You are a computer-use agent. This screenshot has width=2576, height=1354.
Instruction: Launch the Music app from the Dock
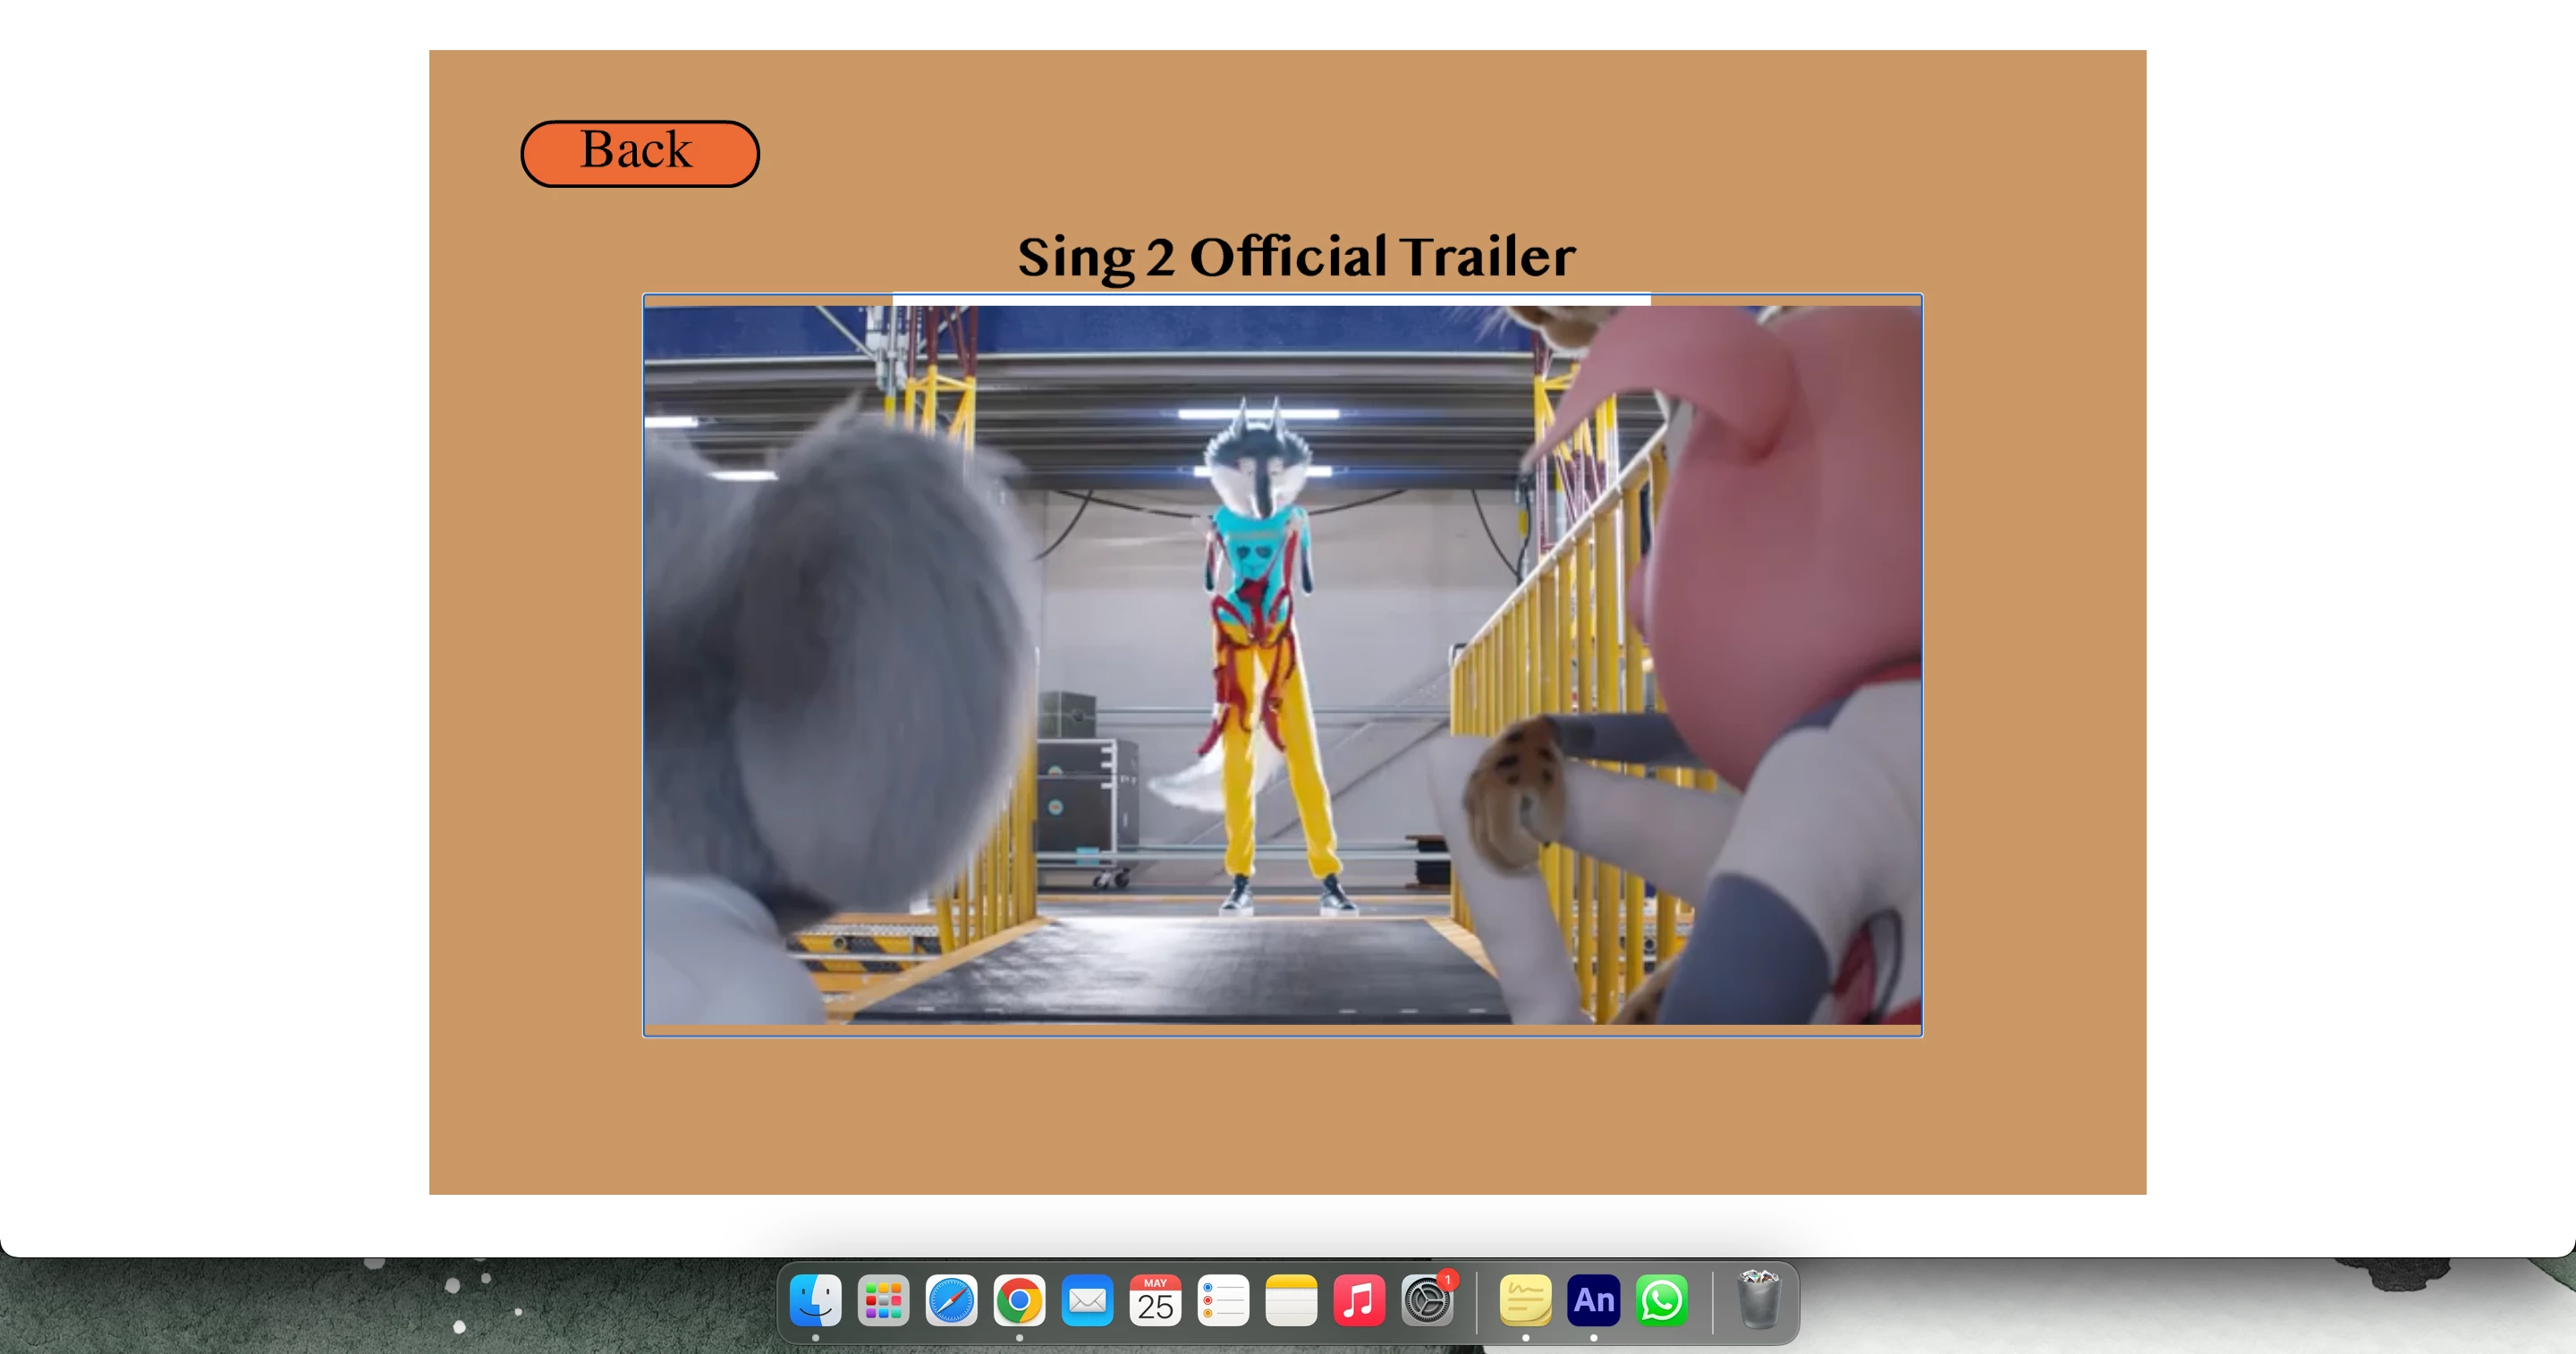[1359, 1300]
